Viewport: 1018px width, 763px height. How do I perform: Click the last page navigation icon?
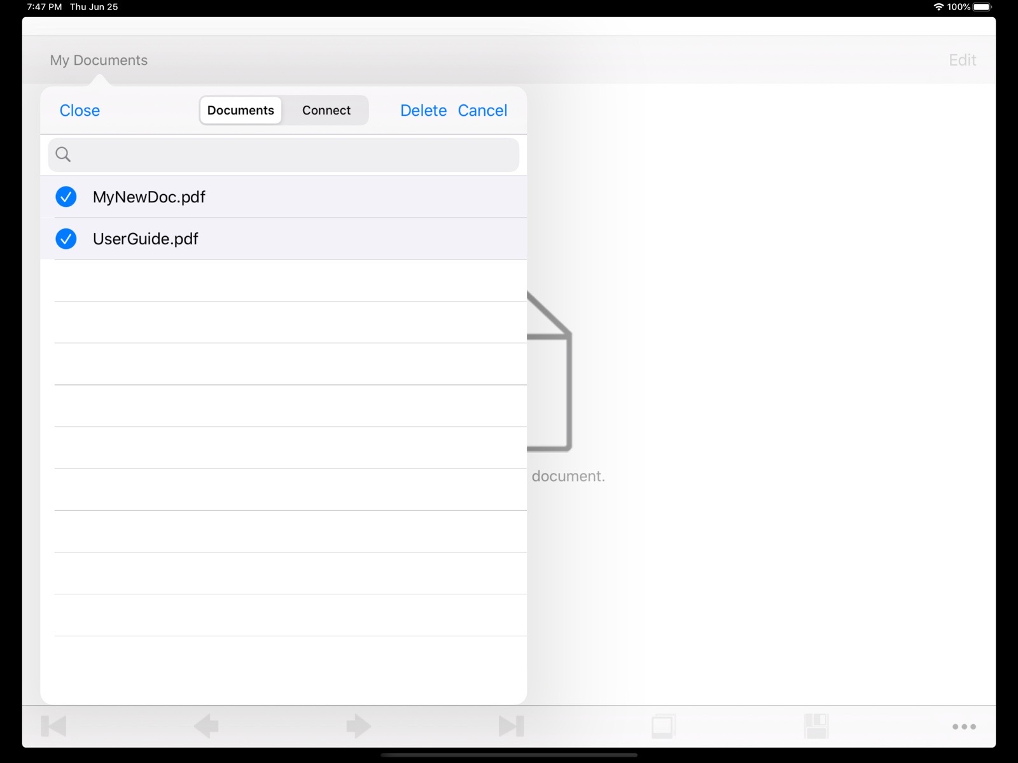point(511,726)
